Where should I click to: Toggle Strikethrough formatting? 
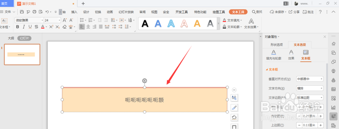click(x=36, y=27)
